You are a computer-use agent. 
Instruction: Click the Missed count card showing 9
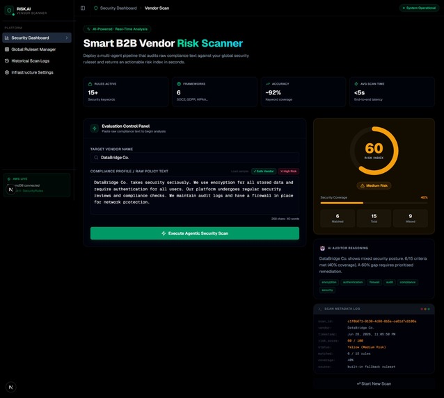[x=411, y=218]
